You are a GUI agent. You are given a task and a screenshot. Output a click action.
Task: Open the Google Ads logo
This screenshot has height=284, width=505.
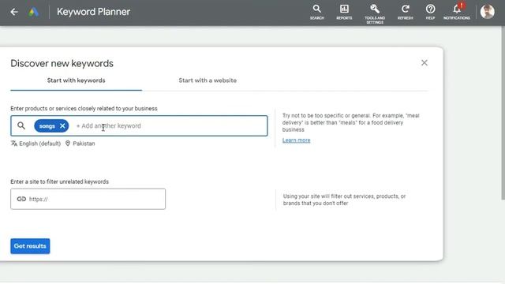click(x=33, y=12)
